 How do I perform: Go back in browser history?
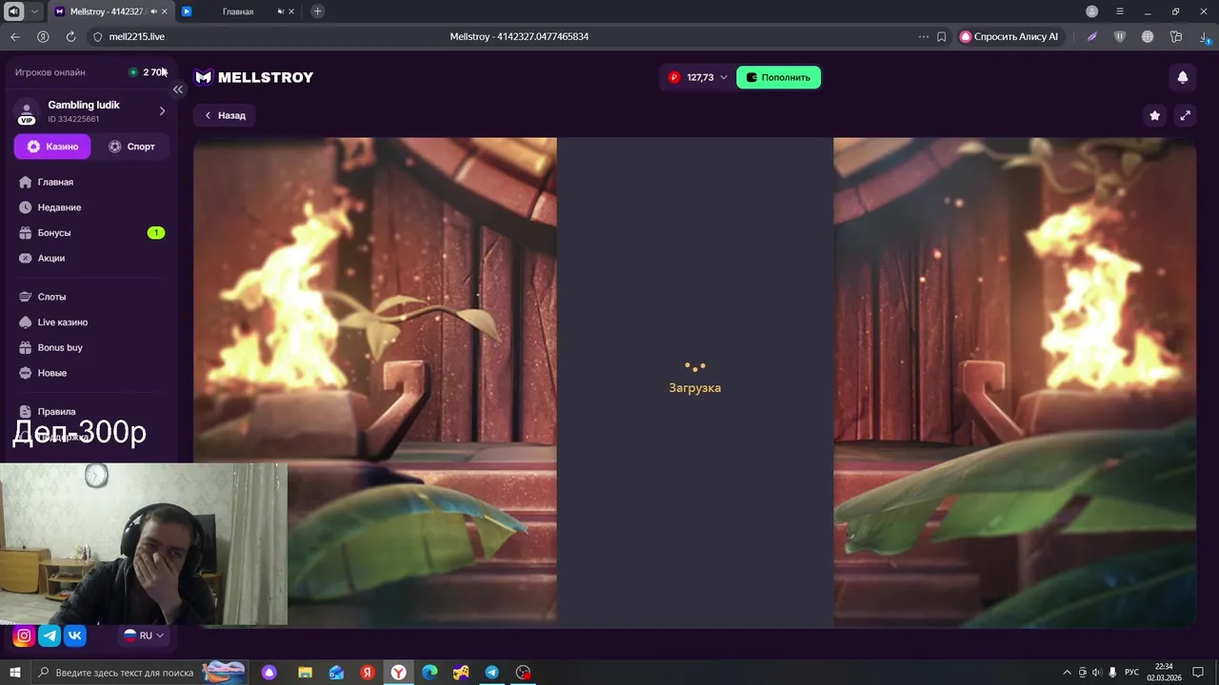(x=15, y=36)
